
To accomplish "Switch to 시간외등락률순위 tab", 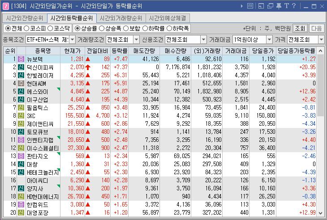I will (72, 18).
